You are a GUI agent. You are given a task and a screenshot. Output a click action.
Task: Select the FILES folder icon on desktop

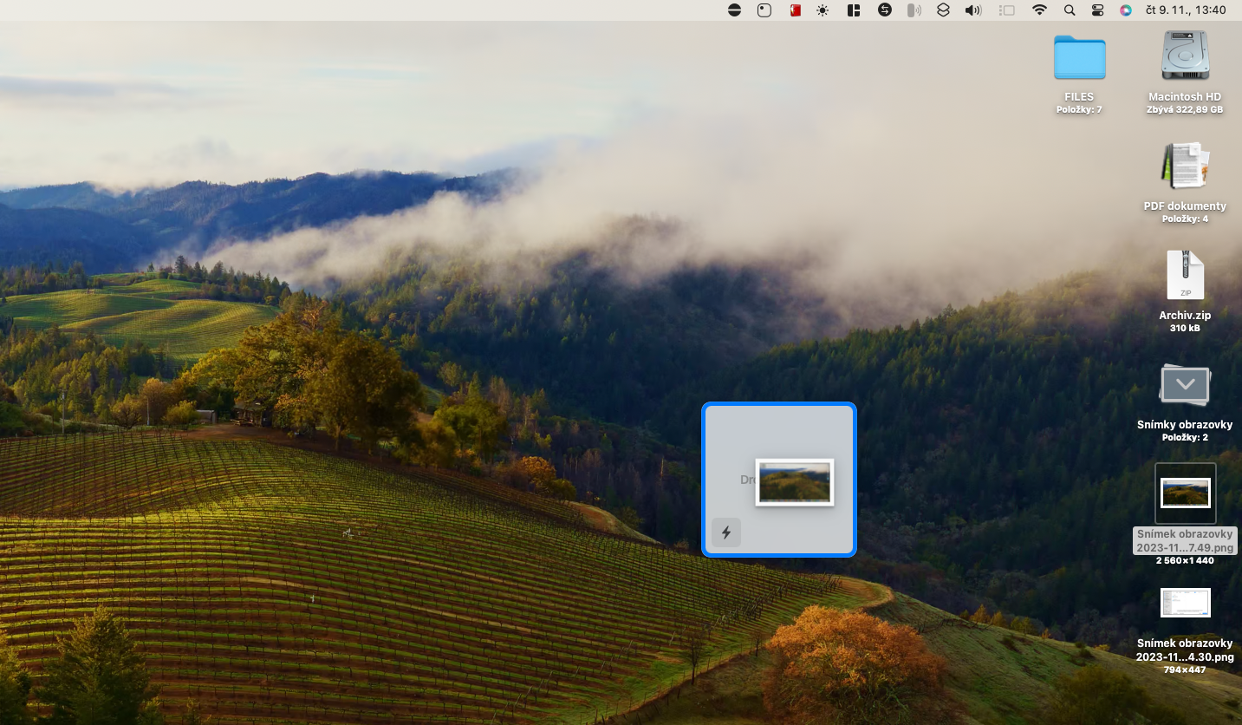pyautogui.click(x=1079, y=57)
